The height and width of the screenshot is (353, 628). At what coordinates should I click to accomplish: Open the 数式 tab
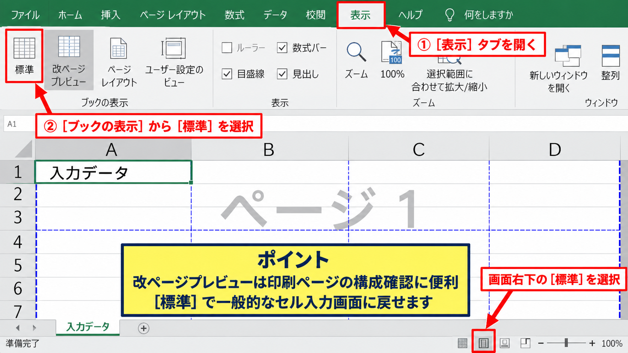(234, 15)
